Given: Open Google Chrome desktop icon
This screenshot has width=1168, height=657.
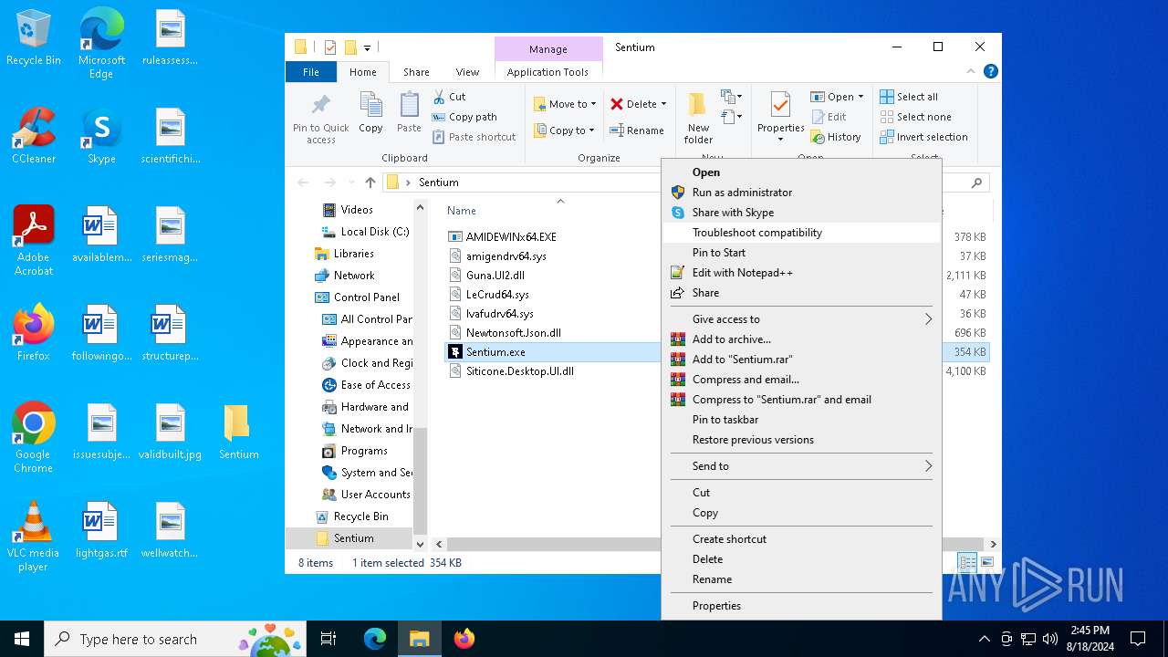Looking at the screenshot, I should (x=34, y=438).
